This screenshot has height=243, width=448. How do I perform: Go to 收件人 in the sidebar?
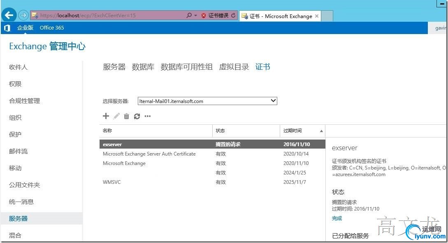(x=18, y=67)
